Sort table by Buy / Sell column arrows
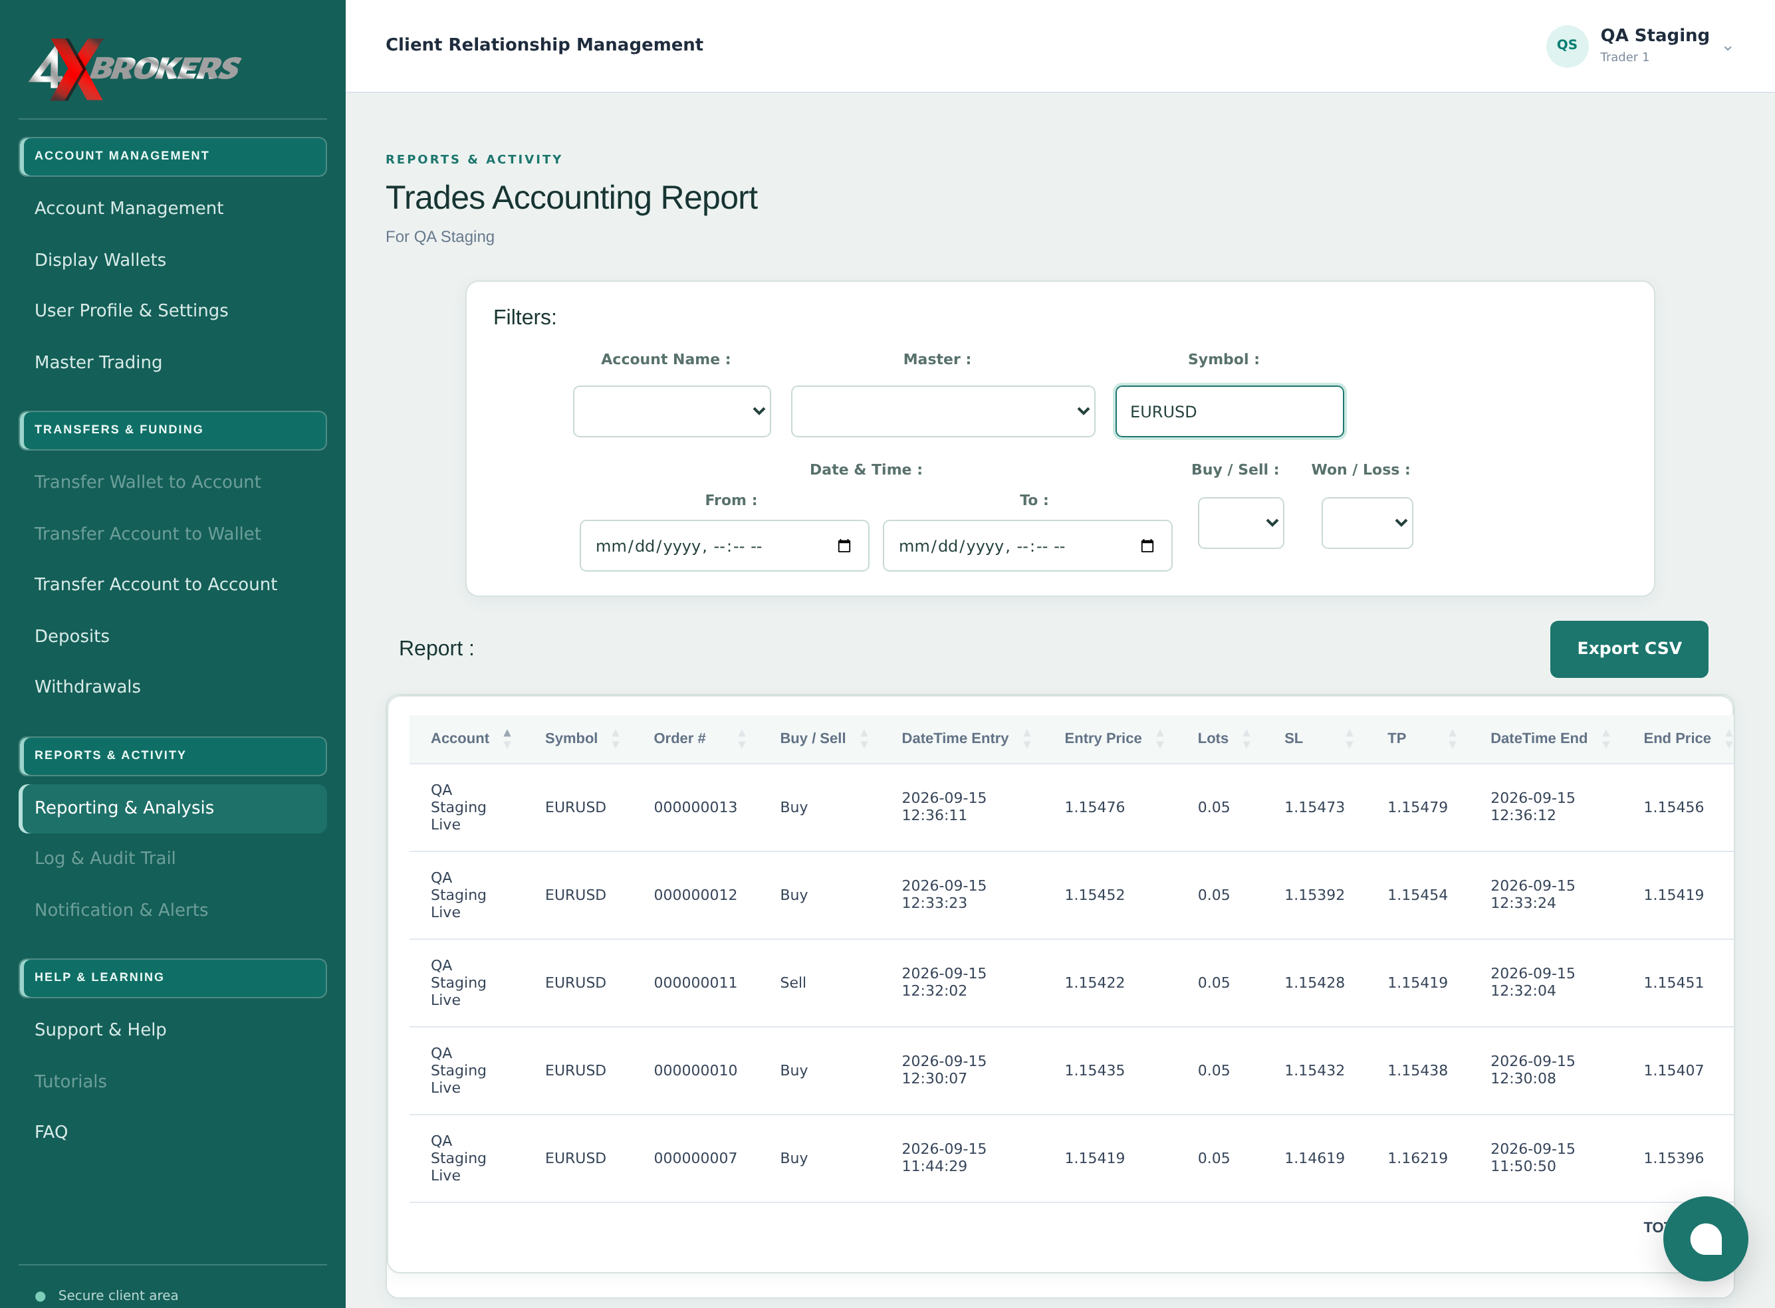1775x1308 pixels. (x=864, y=738)
